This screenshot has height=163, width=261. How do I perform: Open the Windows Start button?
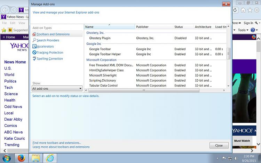[7, 158]
